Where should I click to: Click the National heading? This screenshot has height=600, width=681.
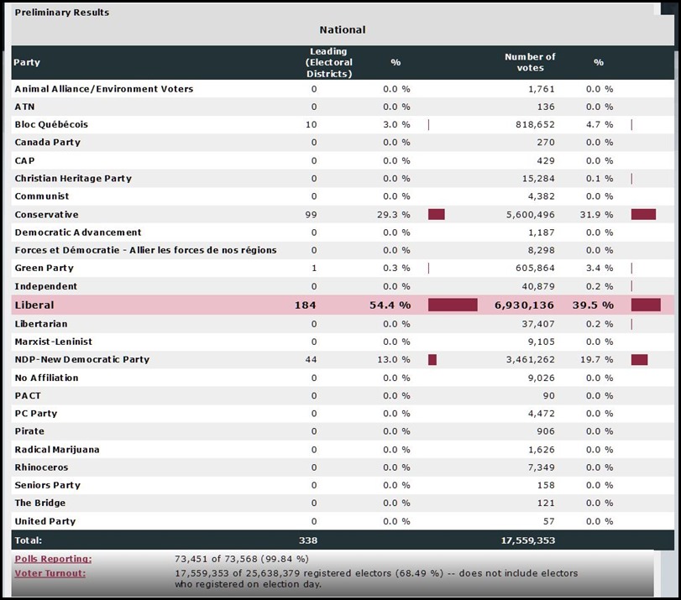pos(341,29)
